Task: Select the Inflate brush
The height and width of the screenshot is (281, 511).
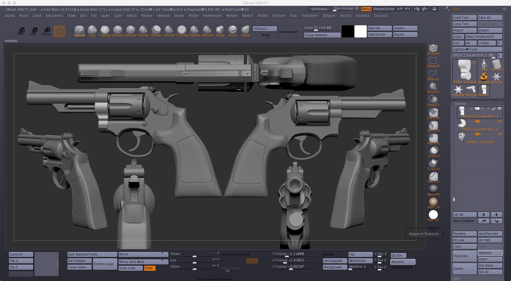Action: tap(220, 31)
